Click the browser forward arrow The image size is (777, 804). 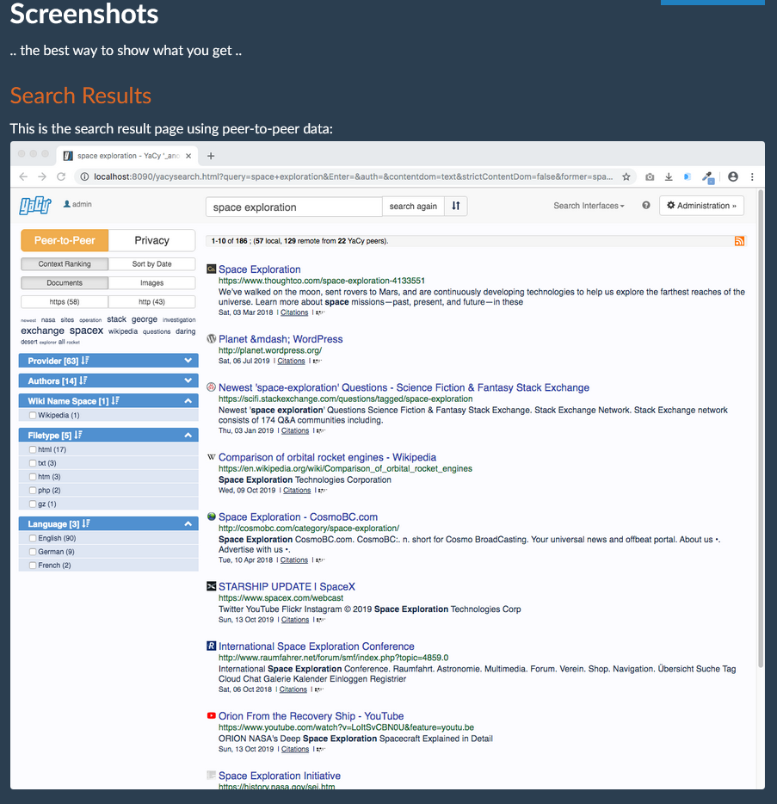(42, 177)
